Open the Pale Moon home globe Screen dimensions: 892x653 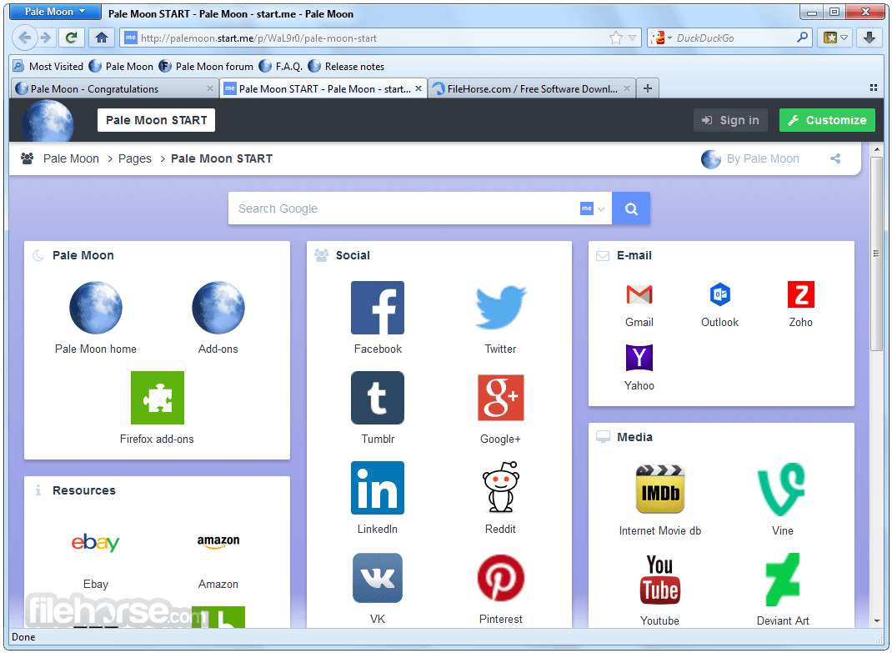coord(96,308)
